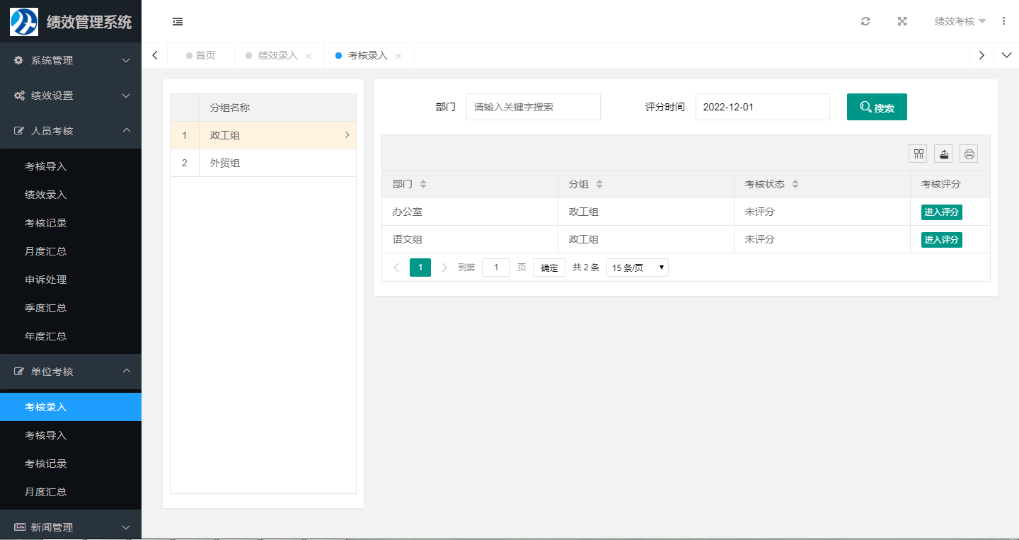Click the refresh icon in top bar

coord(865,21)
